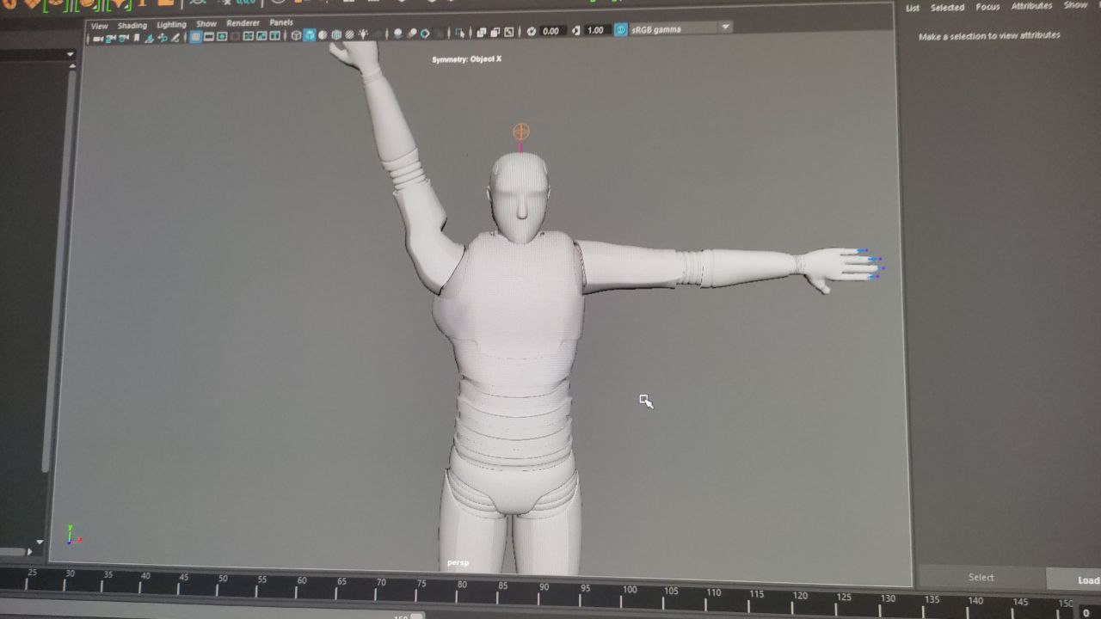Click Screen Space Ambient Occlusion icon

(x=397, y=34)
